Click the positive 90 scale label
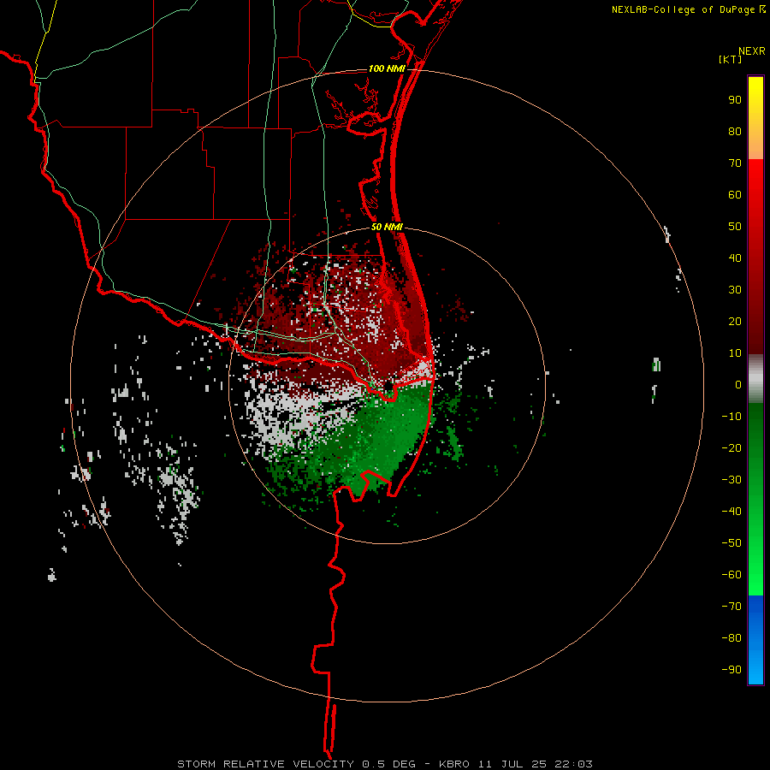770x770 pixels. 735,100
